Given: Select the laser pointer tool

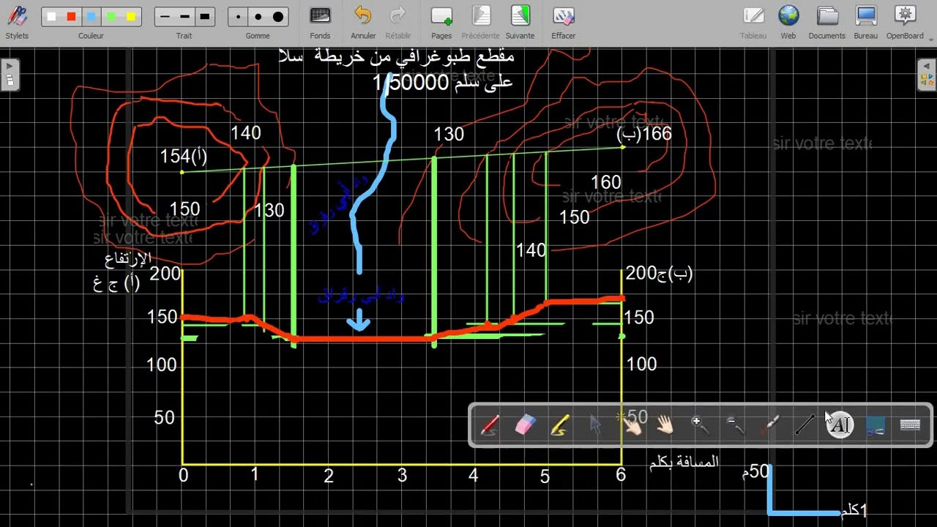Looking at the screenshot, I should pyautogui.click(x=769, y=425).
